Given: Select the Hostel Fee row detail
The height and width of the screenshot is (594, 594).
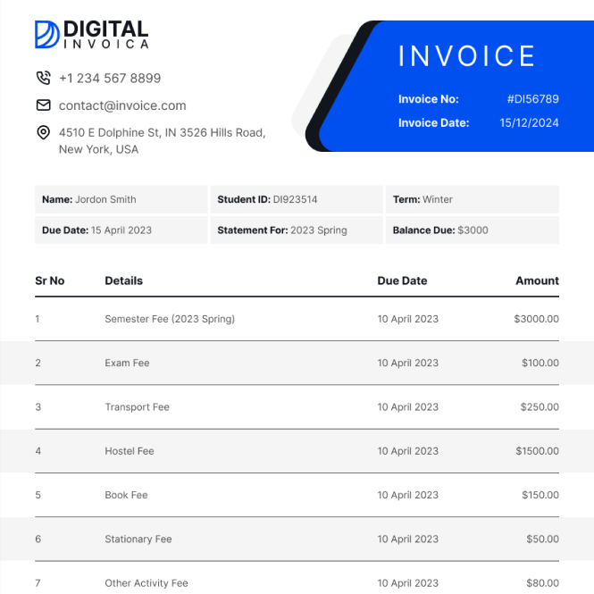Looking at the screenshot, I should (130, 451).
